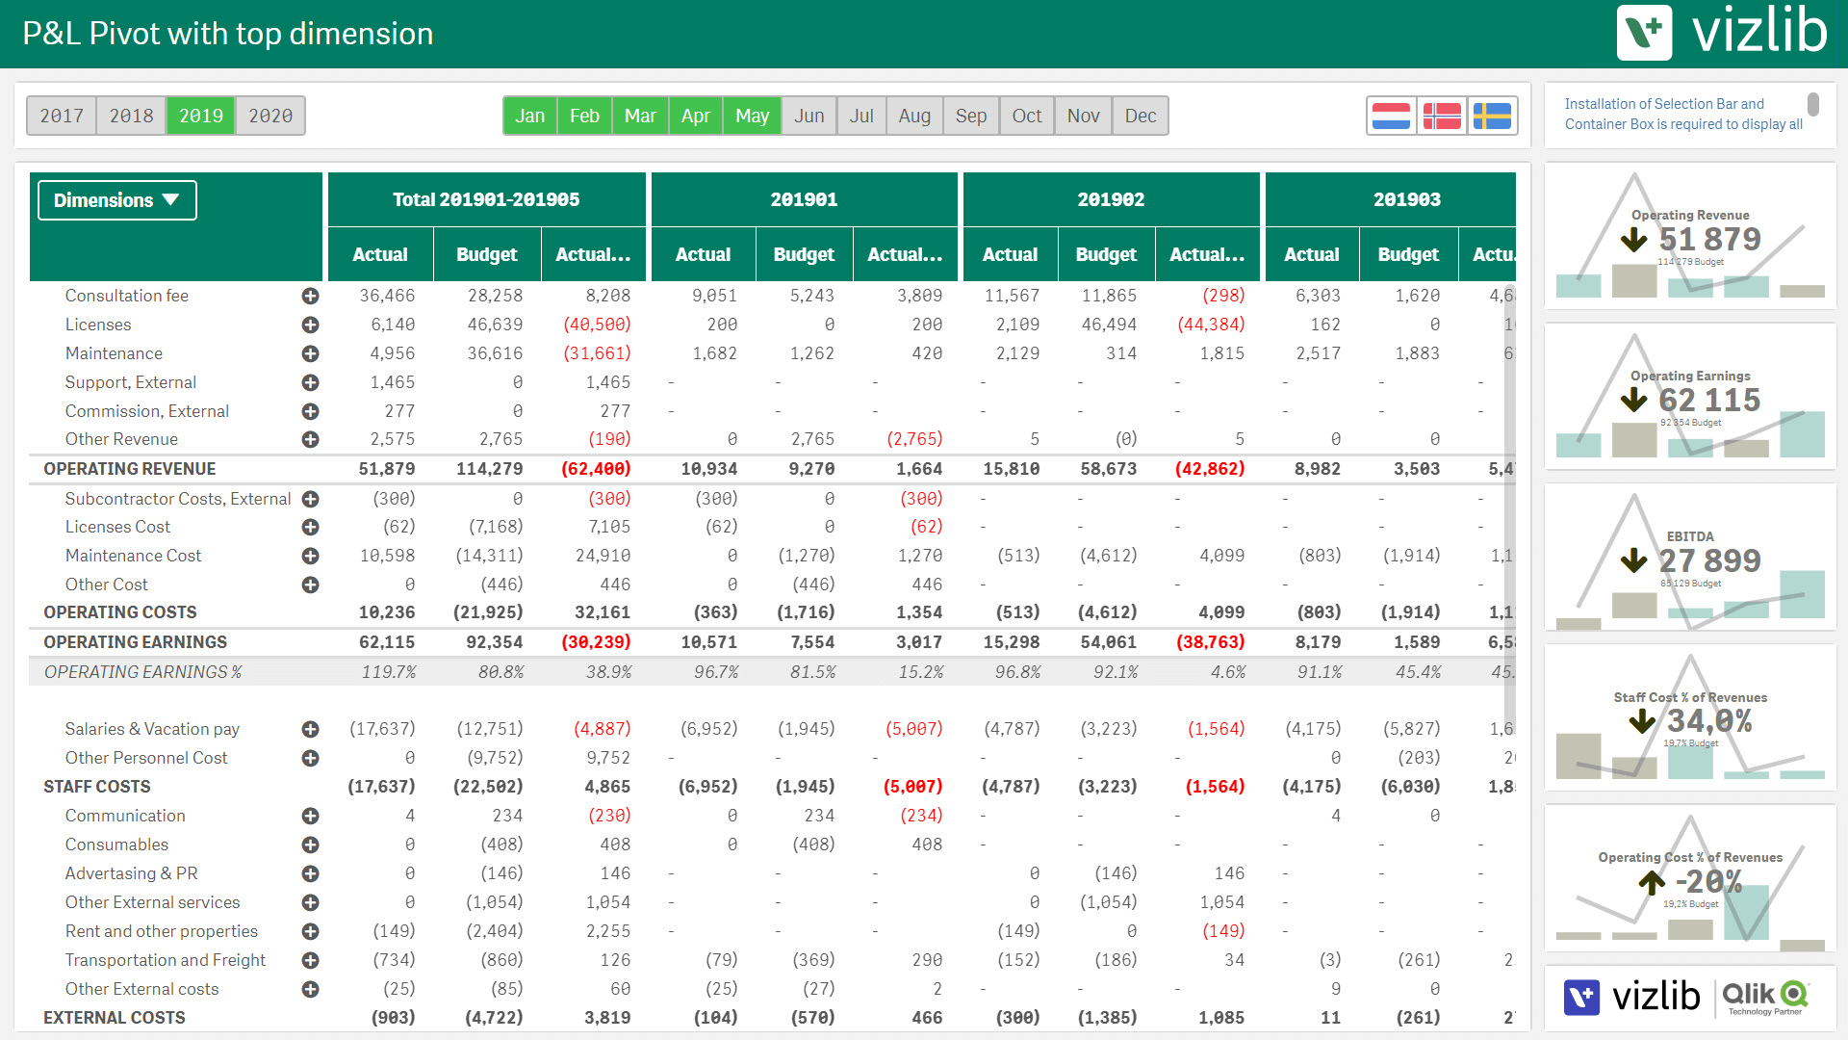This screenshot has height=1040, width=1848.
Task: Click plus icon beside Other External costs
Action: tap(310, 989)
